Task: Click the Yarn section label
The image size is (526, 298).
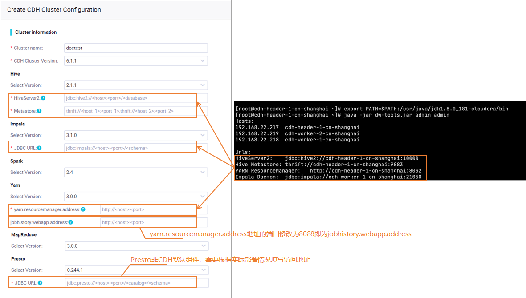Action: (15, 185)
